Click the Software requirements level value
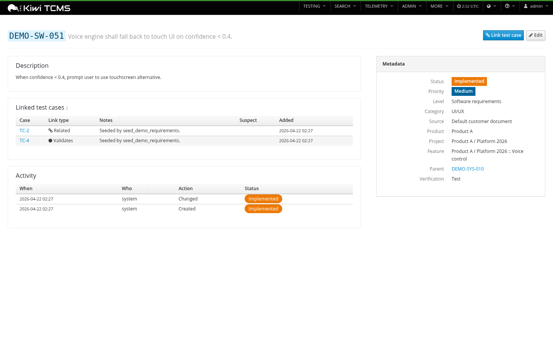 point(476,102)
